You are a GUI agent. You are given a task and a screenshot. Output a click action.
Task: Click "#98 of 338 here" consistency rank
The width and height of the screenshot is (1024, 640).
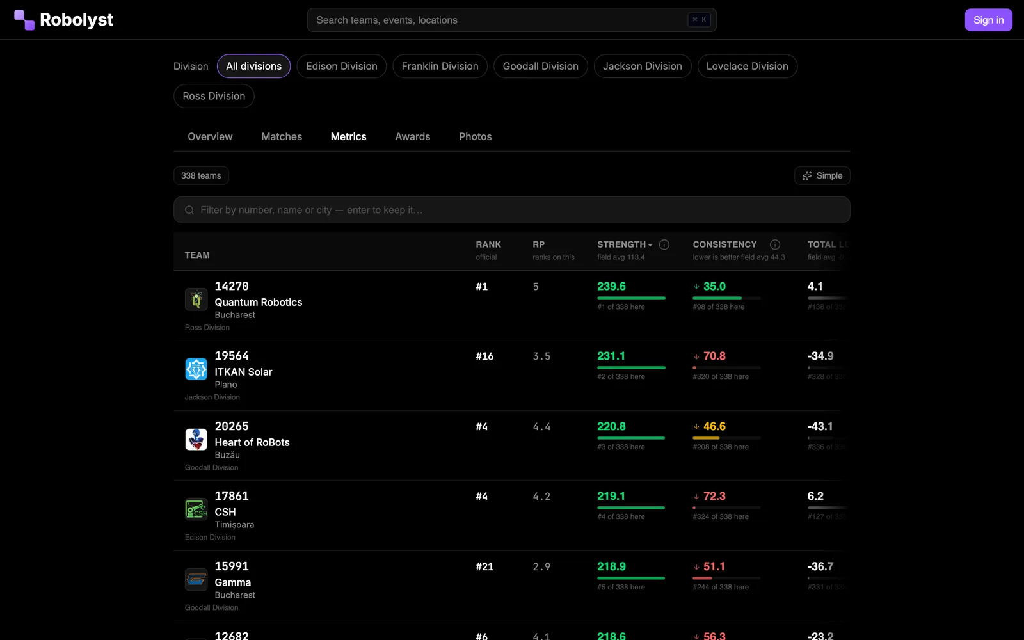coord(719,307)
